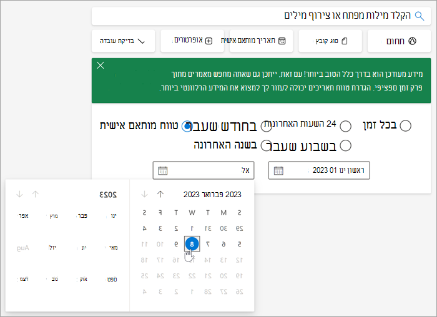Pick day 14 in the calendar grid
Viewport: 437px width, 317px height.
click(208, 260)
